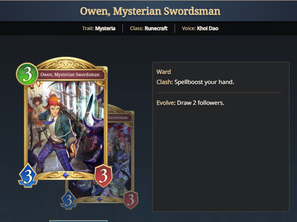Click the gold crest ornament atop the front card
Screen dimensions: 297x222
tap(65, 63)
